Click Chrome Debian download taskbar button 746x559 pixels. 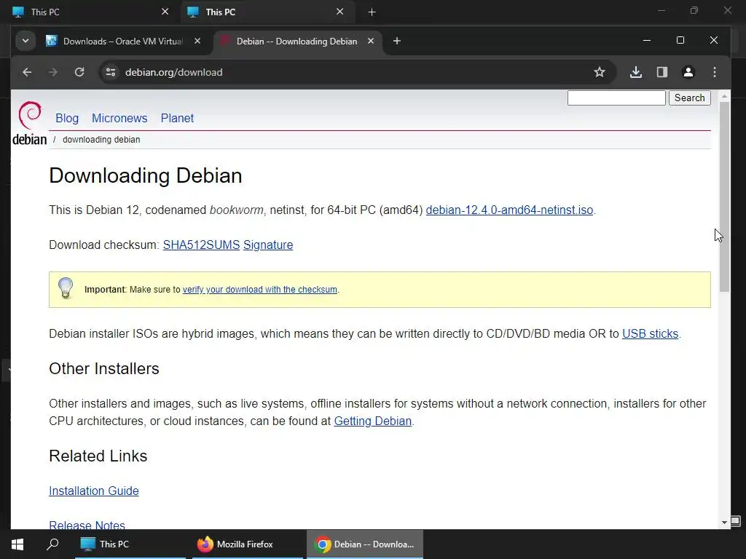pos(365,544)
